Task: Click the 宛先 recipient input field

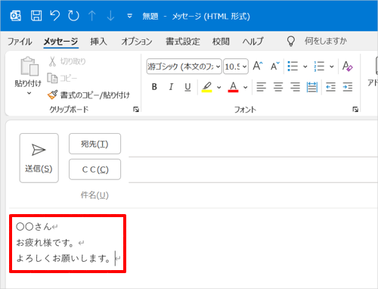Action: [x=253, y=145]
